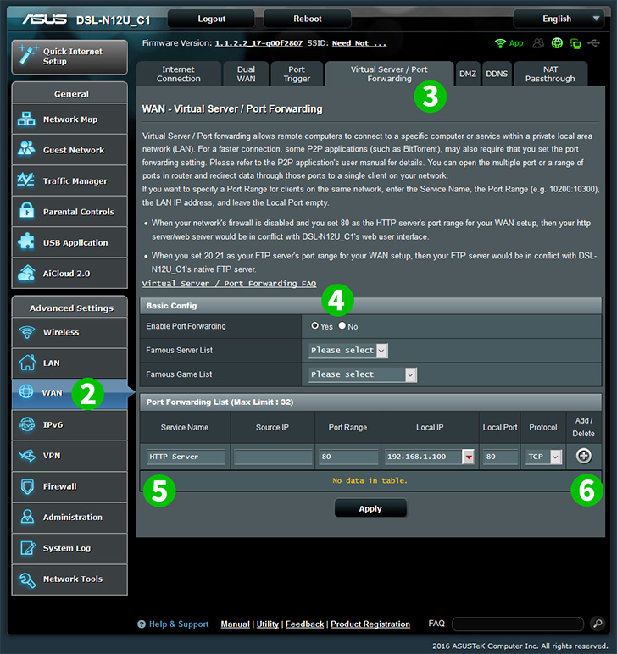Screen dimensions: 617x654
Task: Expand the Local IP client dropdown arrow
Action: (469, 457)
